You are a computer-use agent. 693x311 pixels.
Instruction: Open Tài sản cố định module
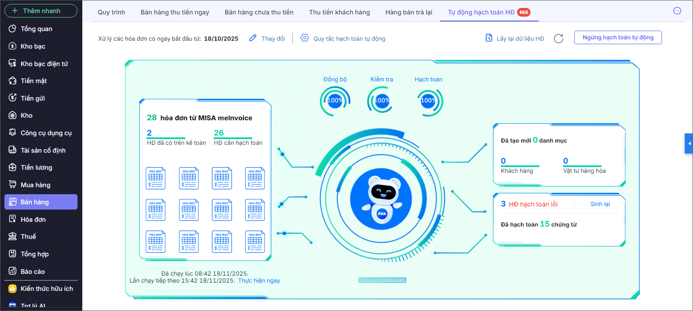tap(43, 150)
